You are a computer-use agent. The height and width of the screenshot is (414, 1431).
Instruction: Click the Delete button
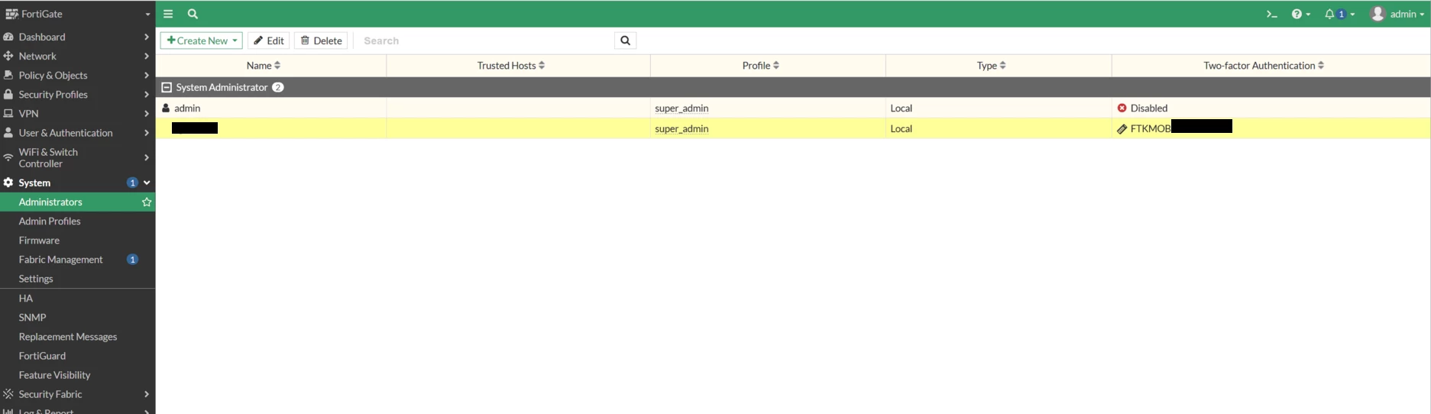[321, 40]
